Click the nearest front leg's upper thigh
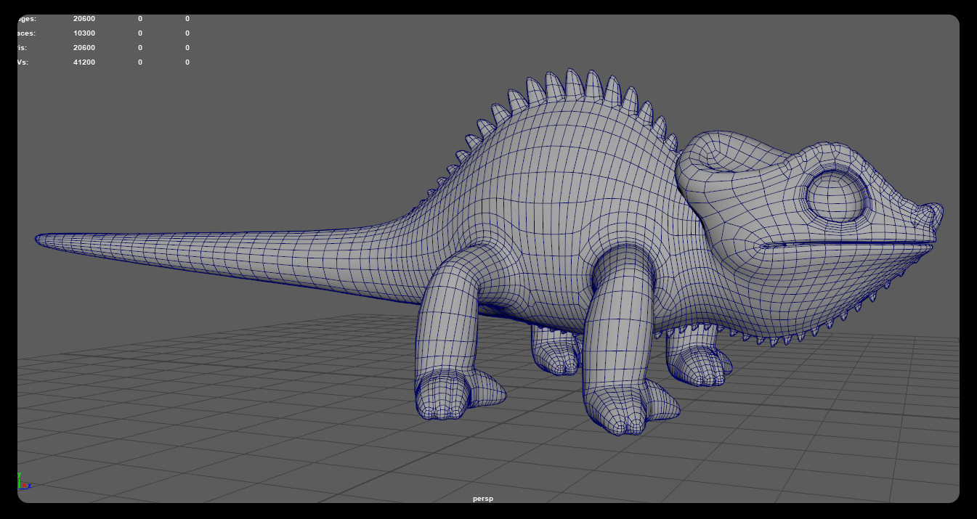The image size is (977, 519). 625,279
